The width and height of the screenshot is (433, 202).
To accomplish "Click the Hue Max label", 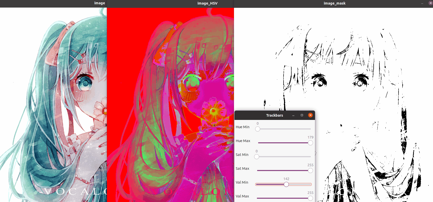I will click(243, 141).
